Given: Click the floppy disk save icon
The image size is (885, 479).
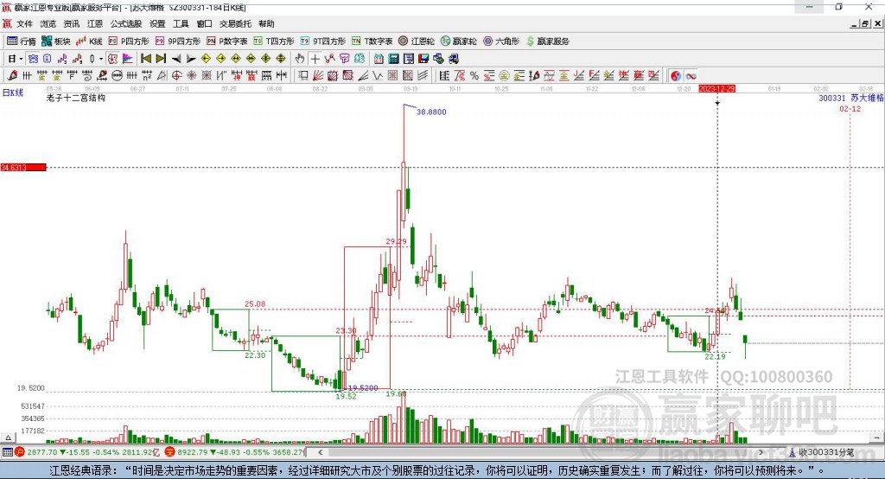Looking at the screenshot, I should (x=423, y=58).
